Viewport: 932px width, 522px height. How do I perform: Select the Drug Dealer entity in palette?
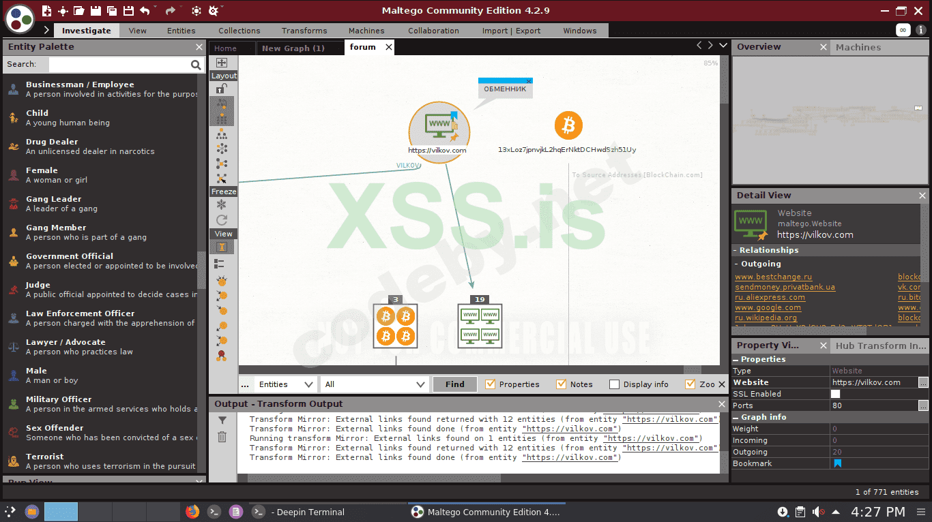(x=100, y=147)
